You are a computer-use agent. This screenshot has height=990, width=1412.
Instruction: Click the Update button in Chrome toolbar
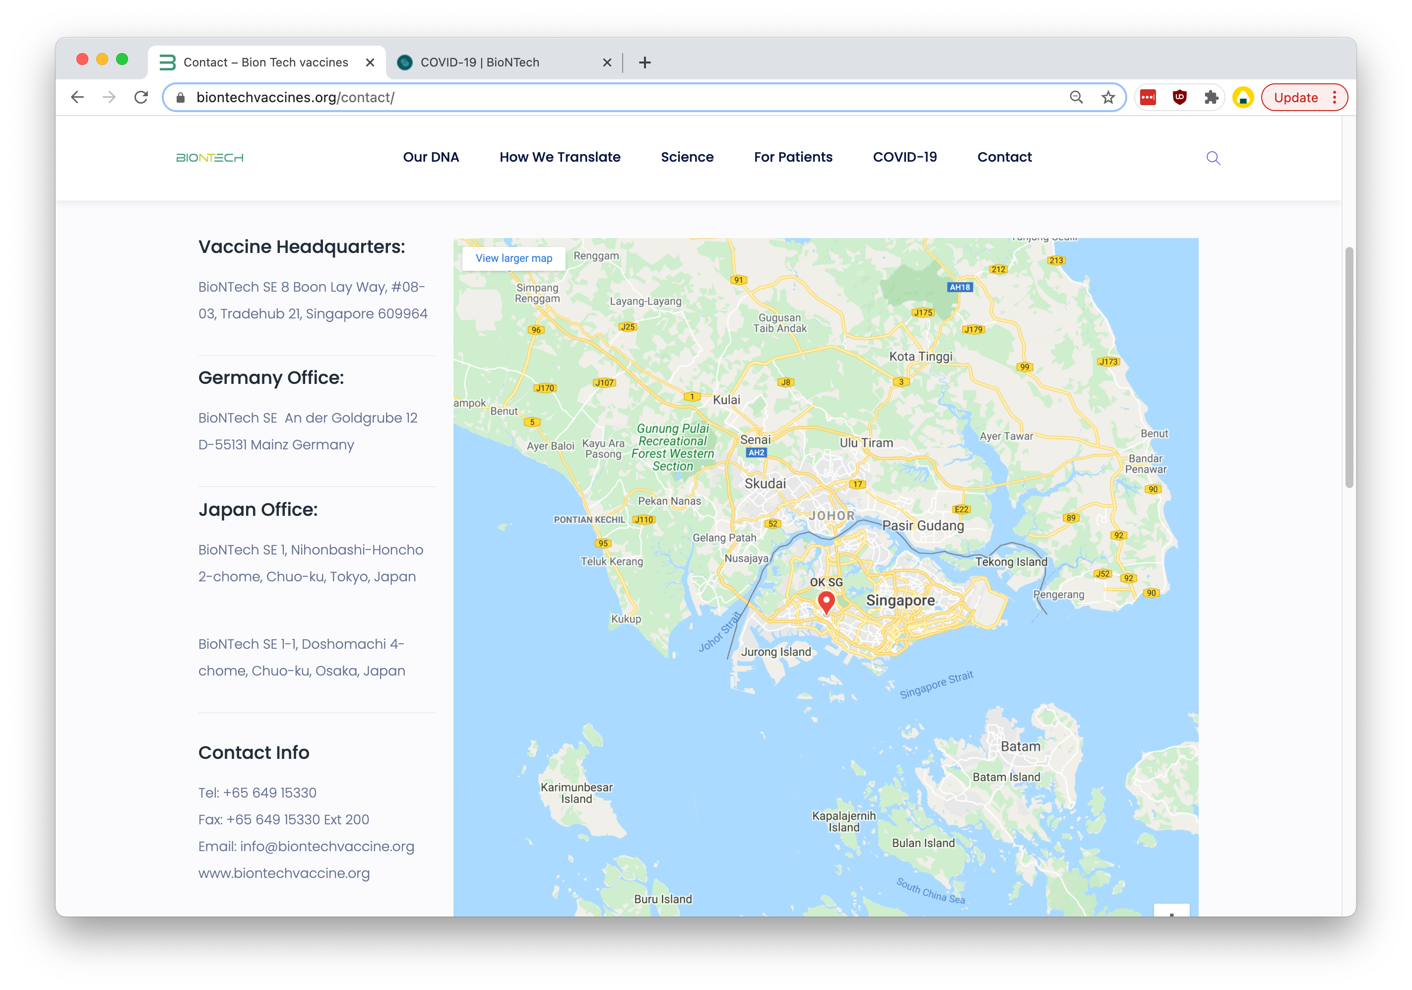pyautogui.click(x=1296, y=98)
